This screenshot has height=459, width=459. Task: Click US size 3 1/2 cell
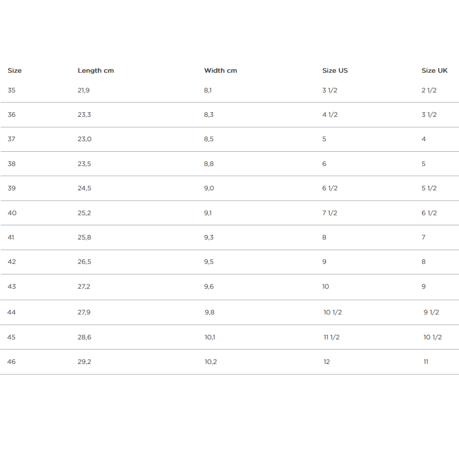330,90
